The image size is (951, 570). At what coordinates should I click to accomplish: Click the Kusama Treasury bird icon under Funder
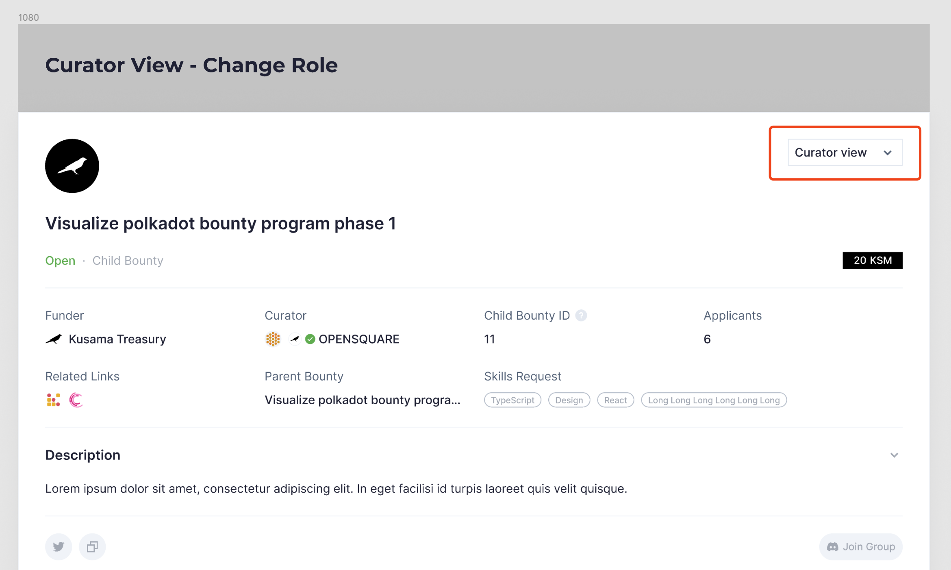point(53,339)
